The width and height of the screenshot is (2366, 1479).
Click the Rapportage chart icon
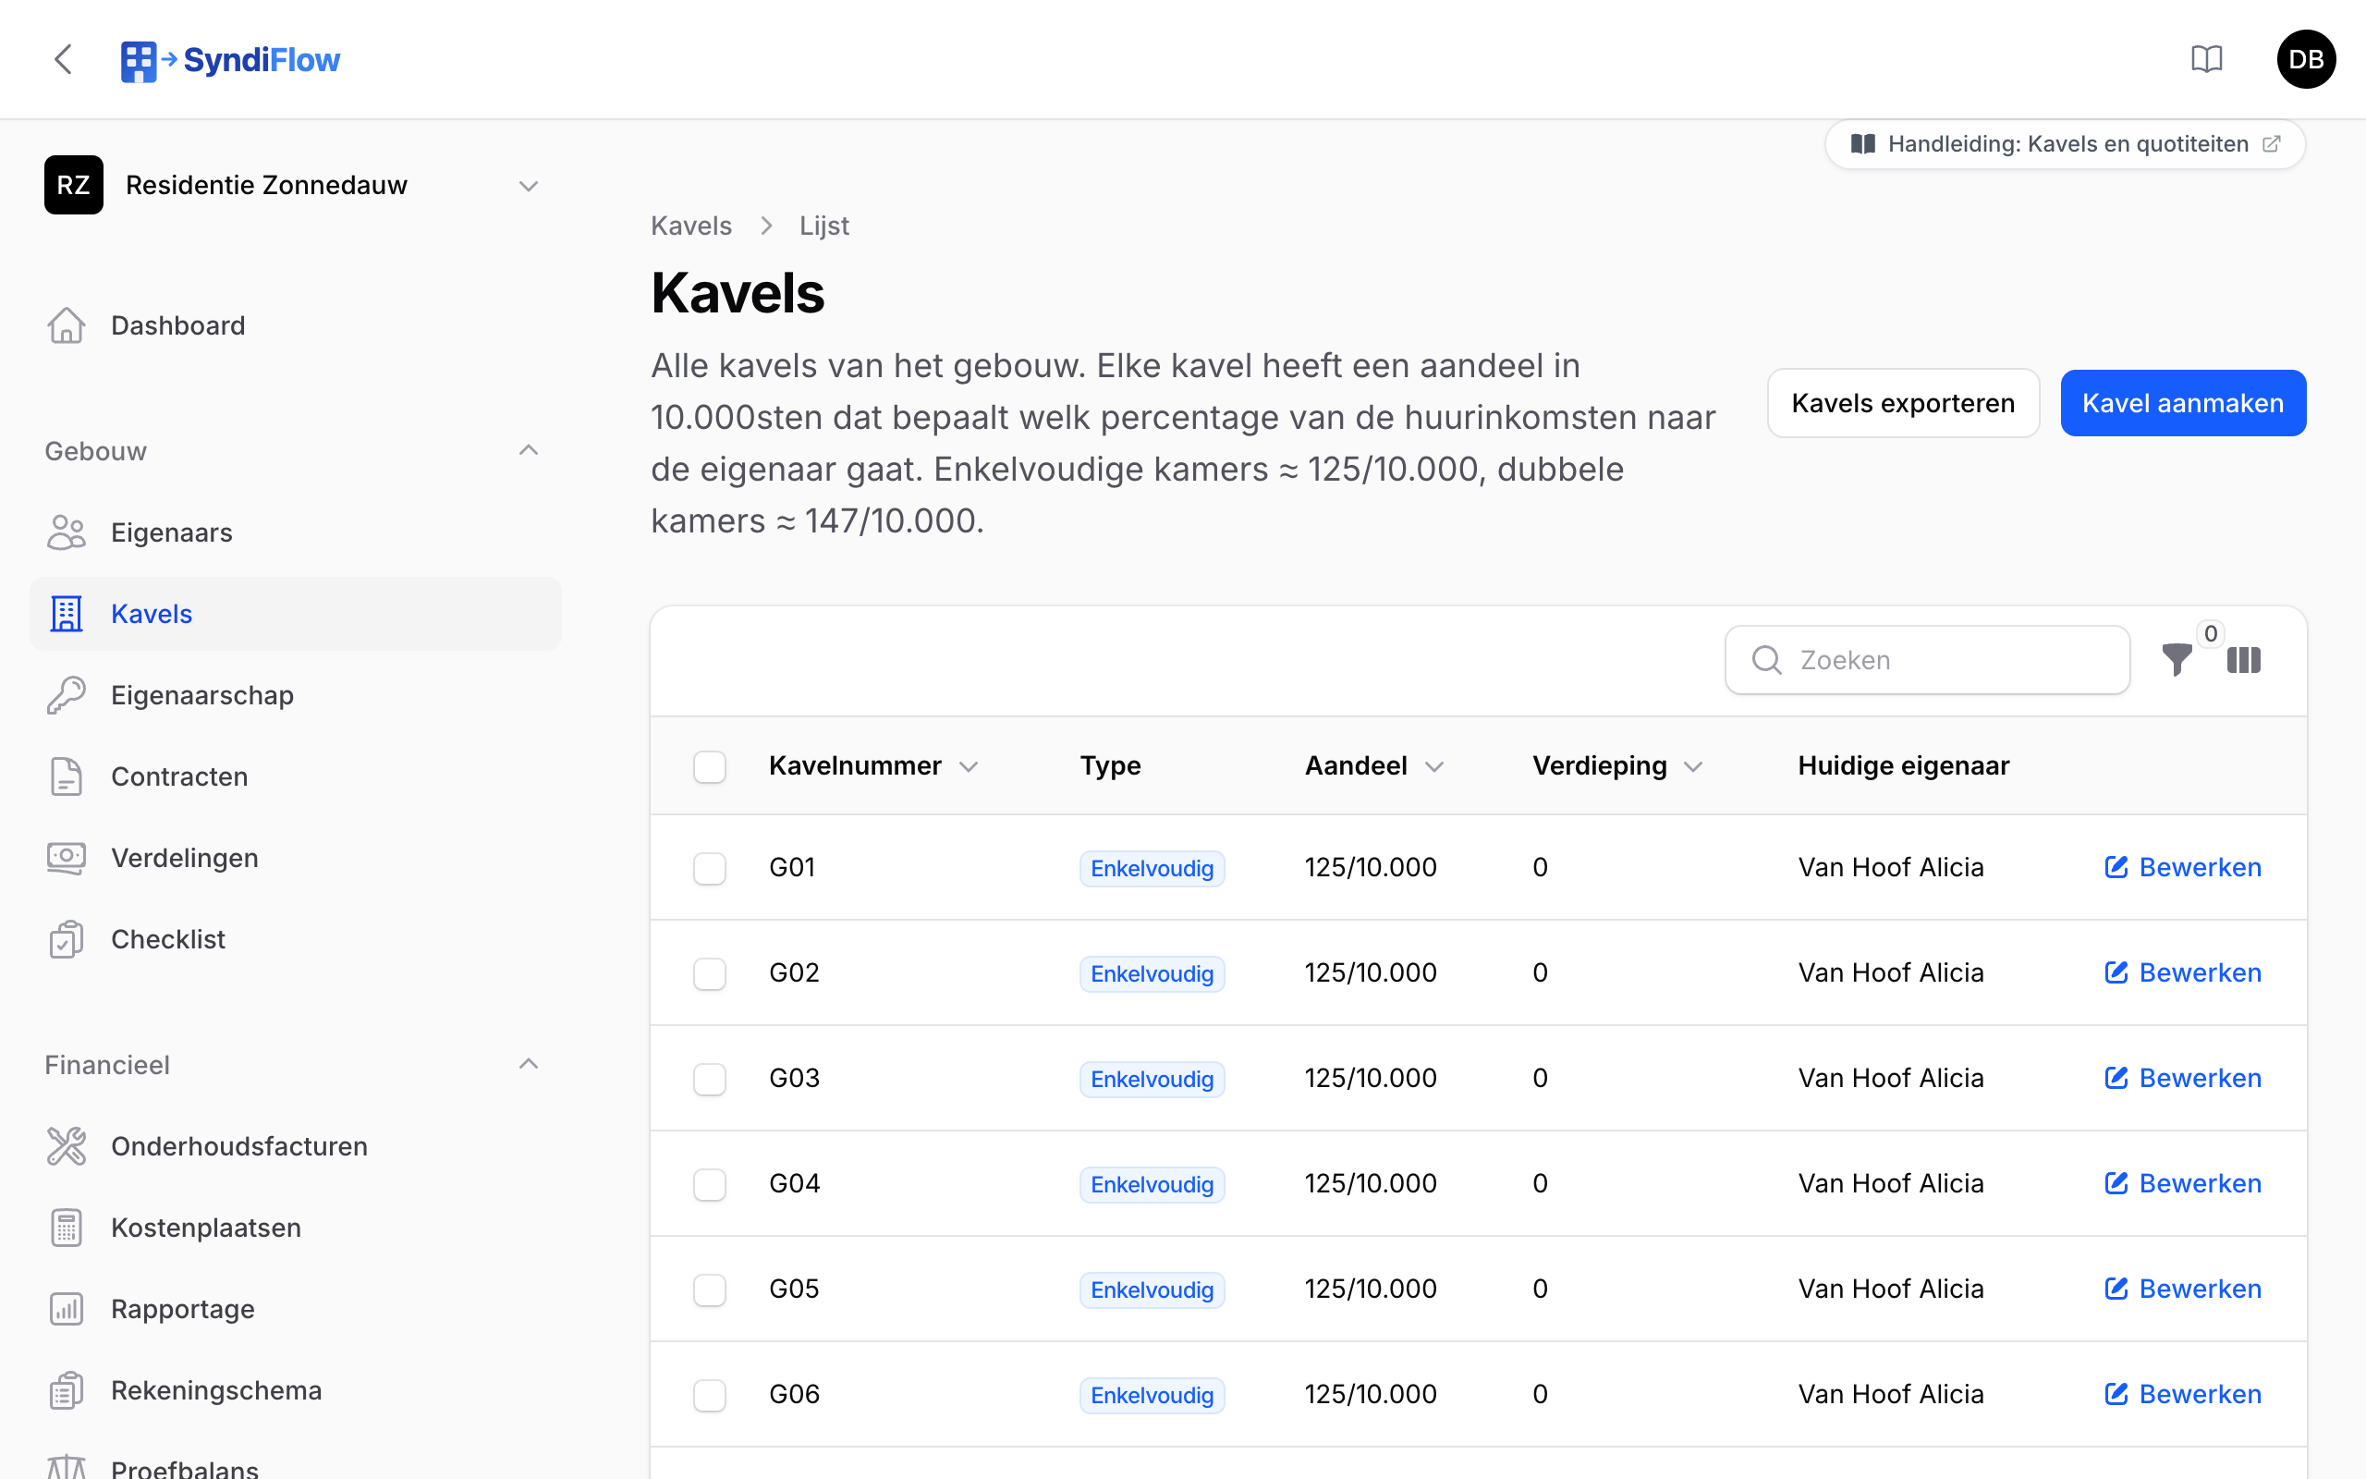pos(66,1309)
